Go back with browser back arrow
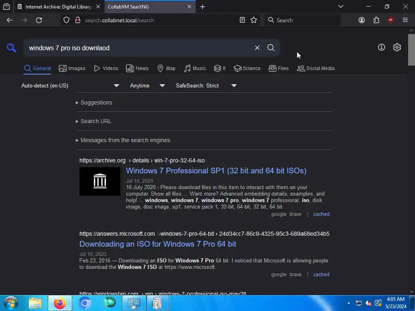The image size is (415, 311). [10, 20]
